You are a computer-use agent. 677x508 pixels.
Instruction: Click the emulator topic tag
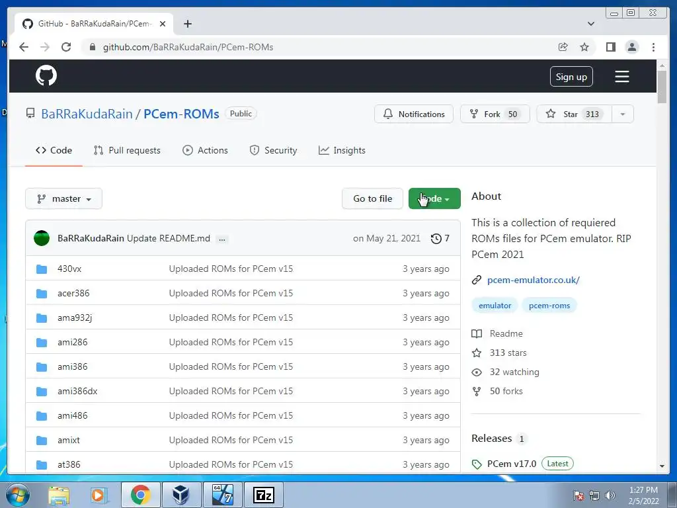pos(495,306)
